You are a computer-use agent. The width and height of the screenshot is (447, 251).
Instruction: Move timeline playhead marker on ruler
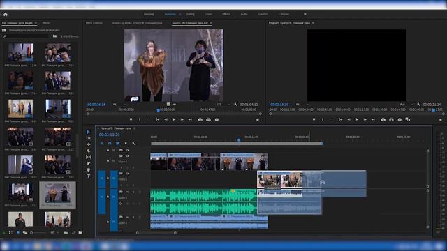click(x=239, y=139)
